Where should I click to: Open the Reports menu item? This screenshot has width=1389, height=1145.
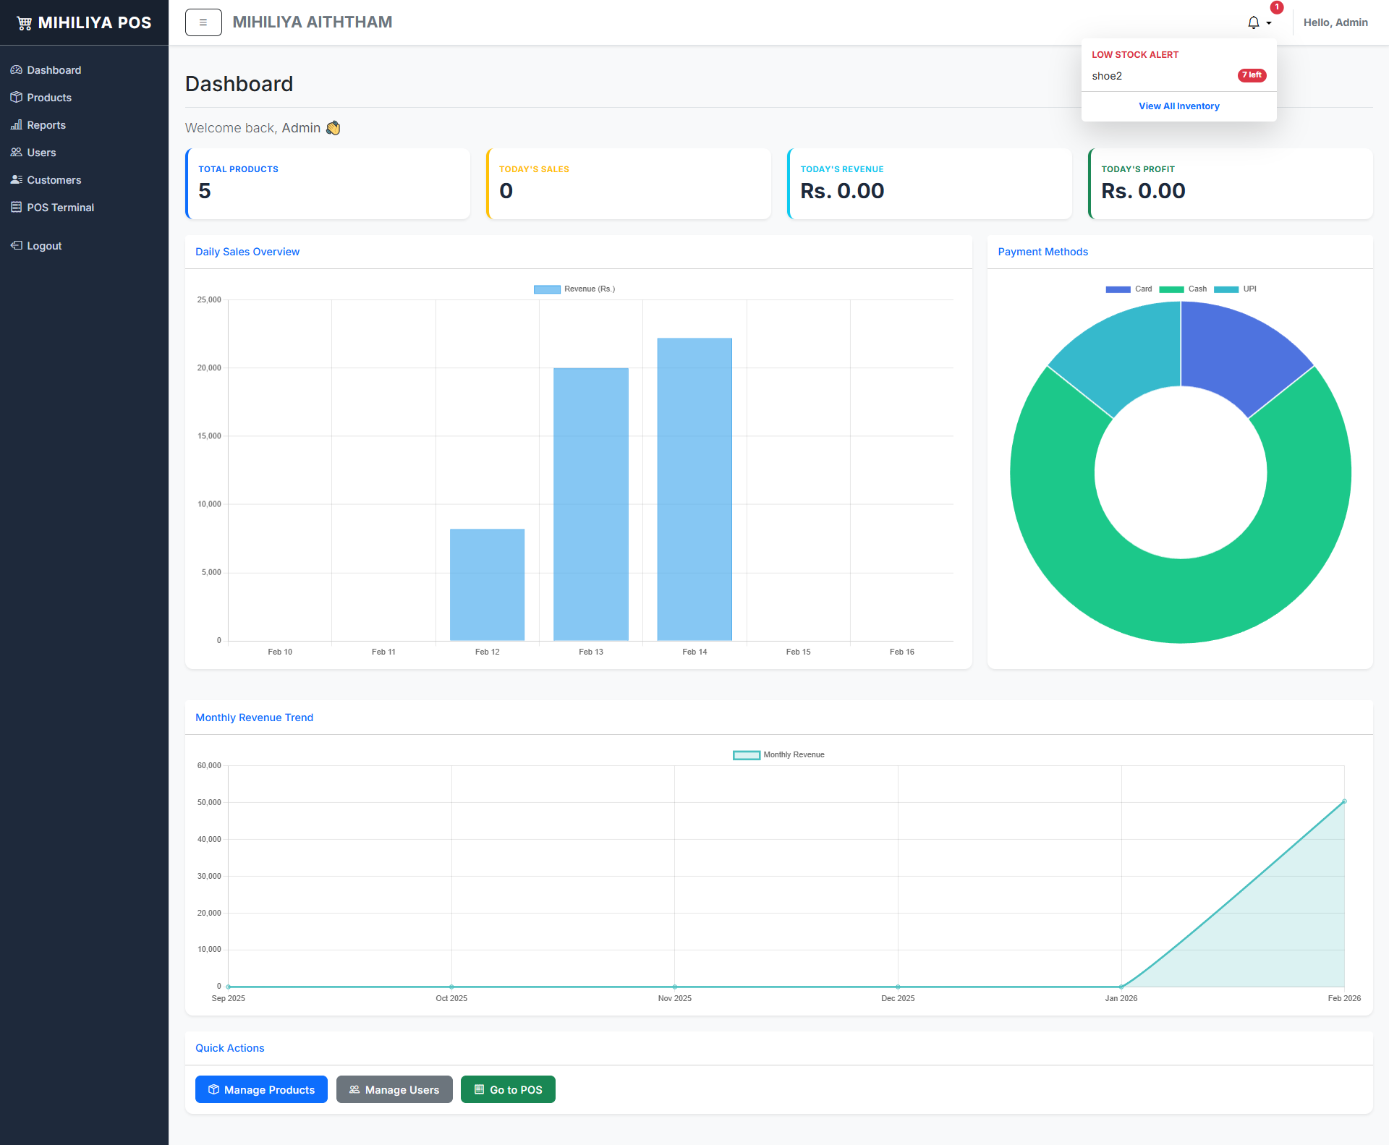point(84,125)
